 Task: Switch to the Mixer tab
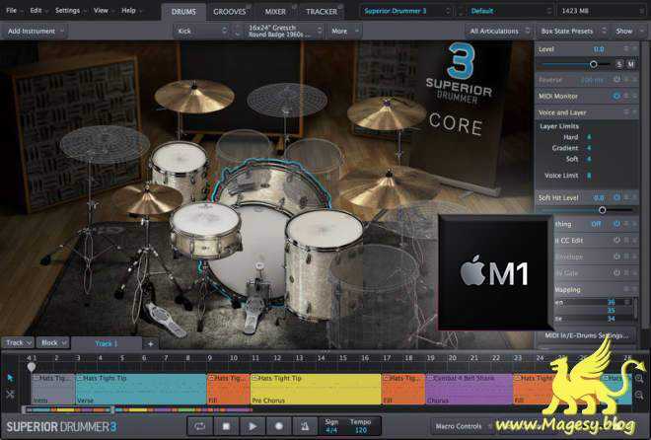point(275,12)
